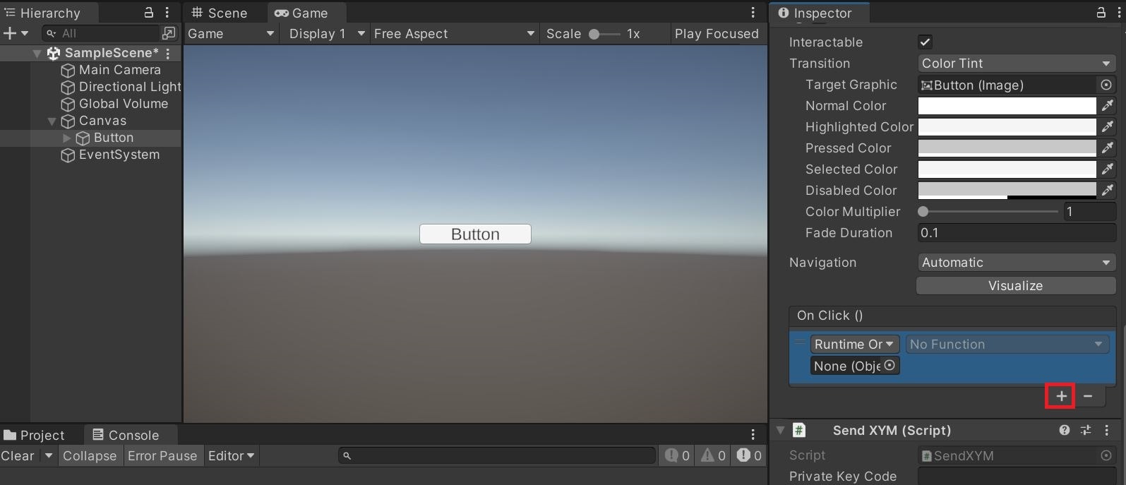This screenshot has height=485, width=1126.
Task: Toggle Console info message count filter
Action: [x=677, y=456]
